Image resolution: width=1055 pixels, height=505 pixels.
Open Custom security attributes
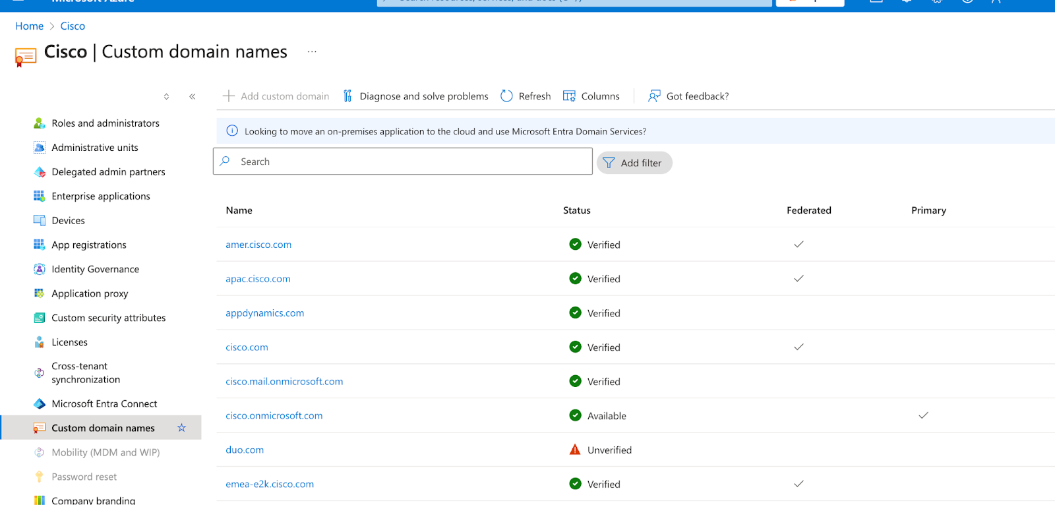[109, 318]
